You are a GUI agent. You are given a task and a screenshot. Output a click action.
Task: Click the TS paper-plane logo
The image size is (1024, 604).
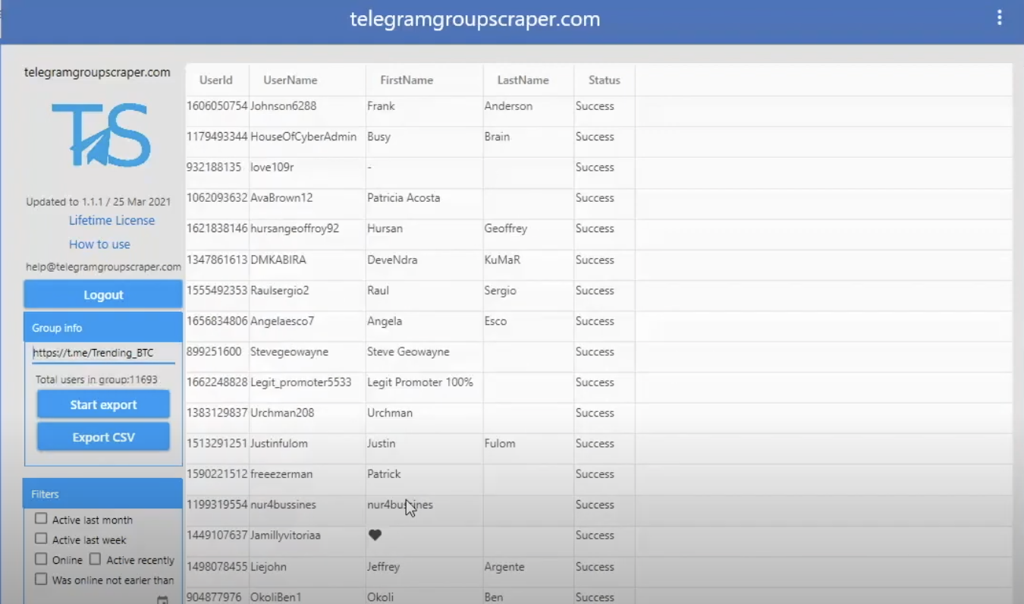(101, 135)
